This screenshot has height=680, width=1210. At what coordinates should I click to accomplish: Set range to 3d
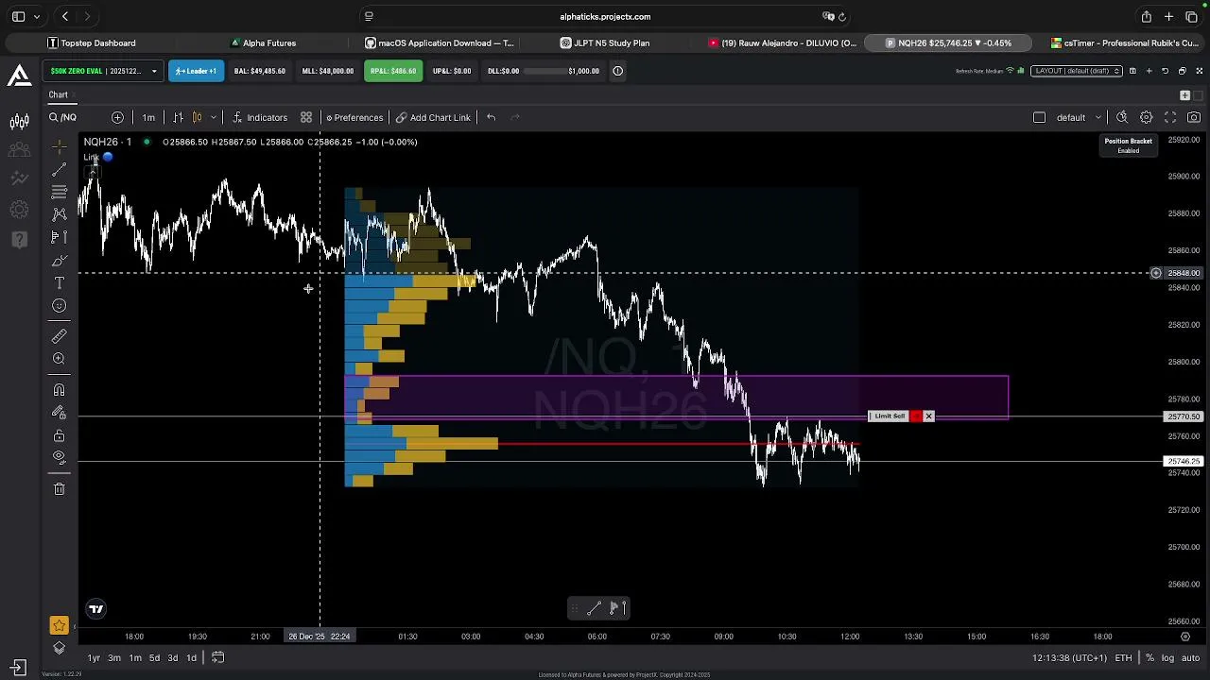(x=173, y=658)
